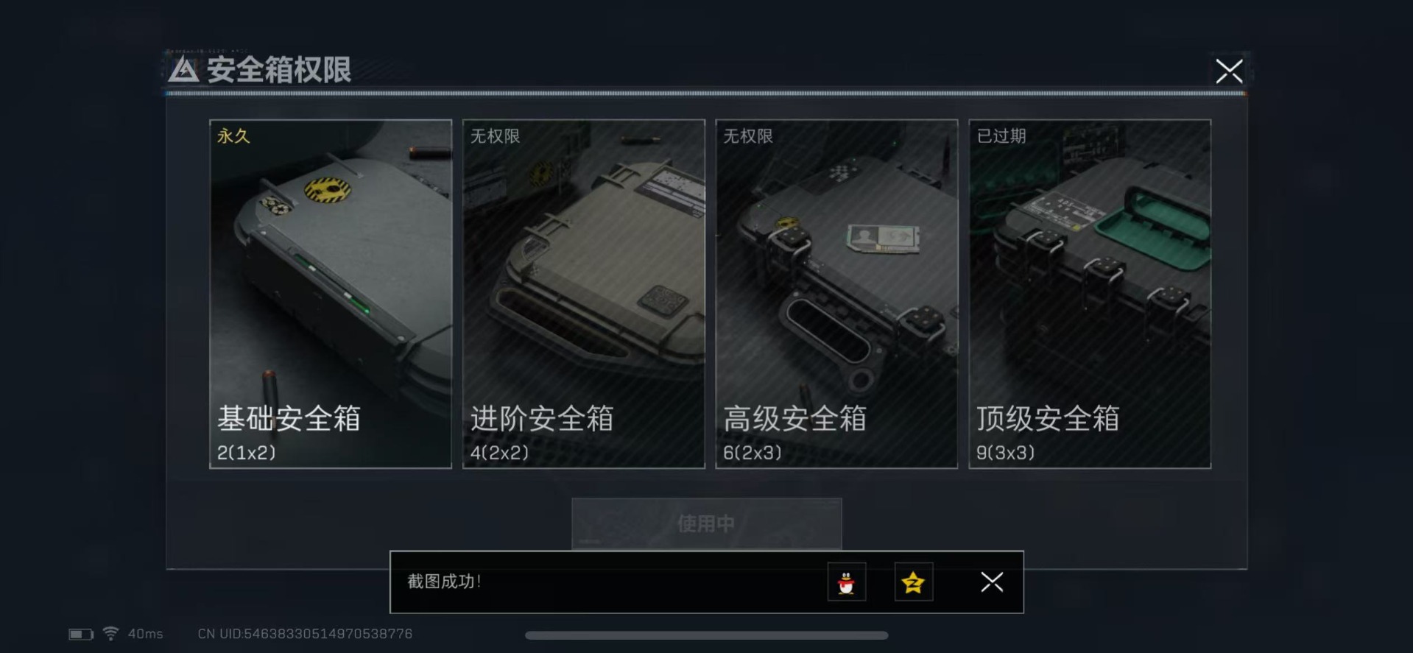Tap the Wi-Fi signal status icon

tap(111, 633)
